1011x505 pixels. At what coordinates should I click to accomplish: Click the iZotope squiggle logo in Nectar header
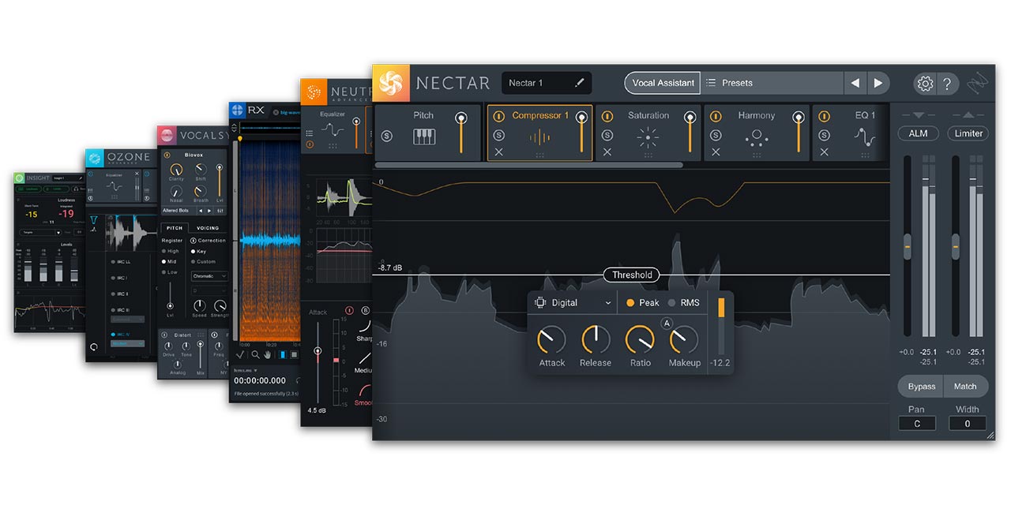tap(978, 83)
